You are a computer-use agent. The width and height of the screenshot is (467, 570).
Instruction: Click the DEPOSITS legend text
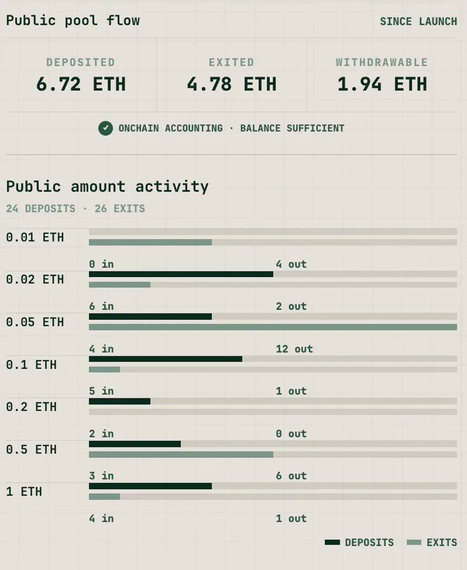pos(369,543)
